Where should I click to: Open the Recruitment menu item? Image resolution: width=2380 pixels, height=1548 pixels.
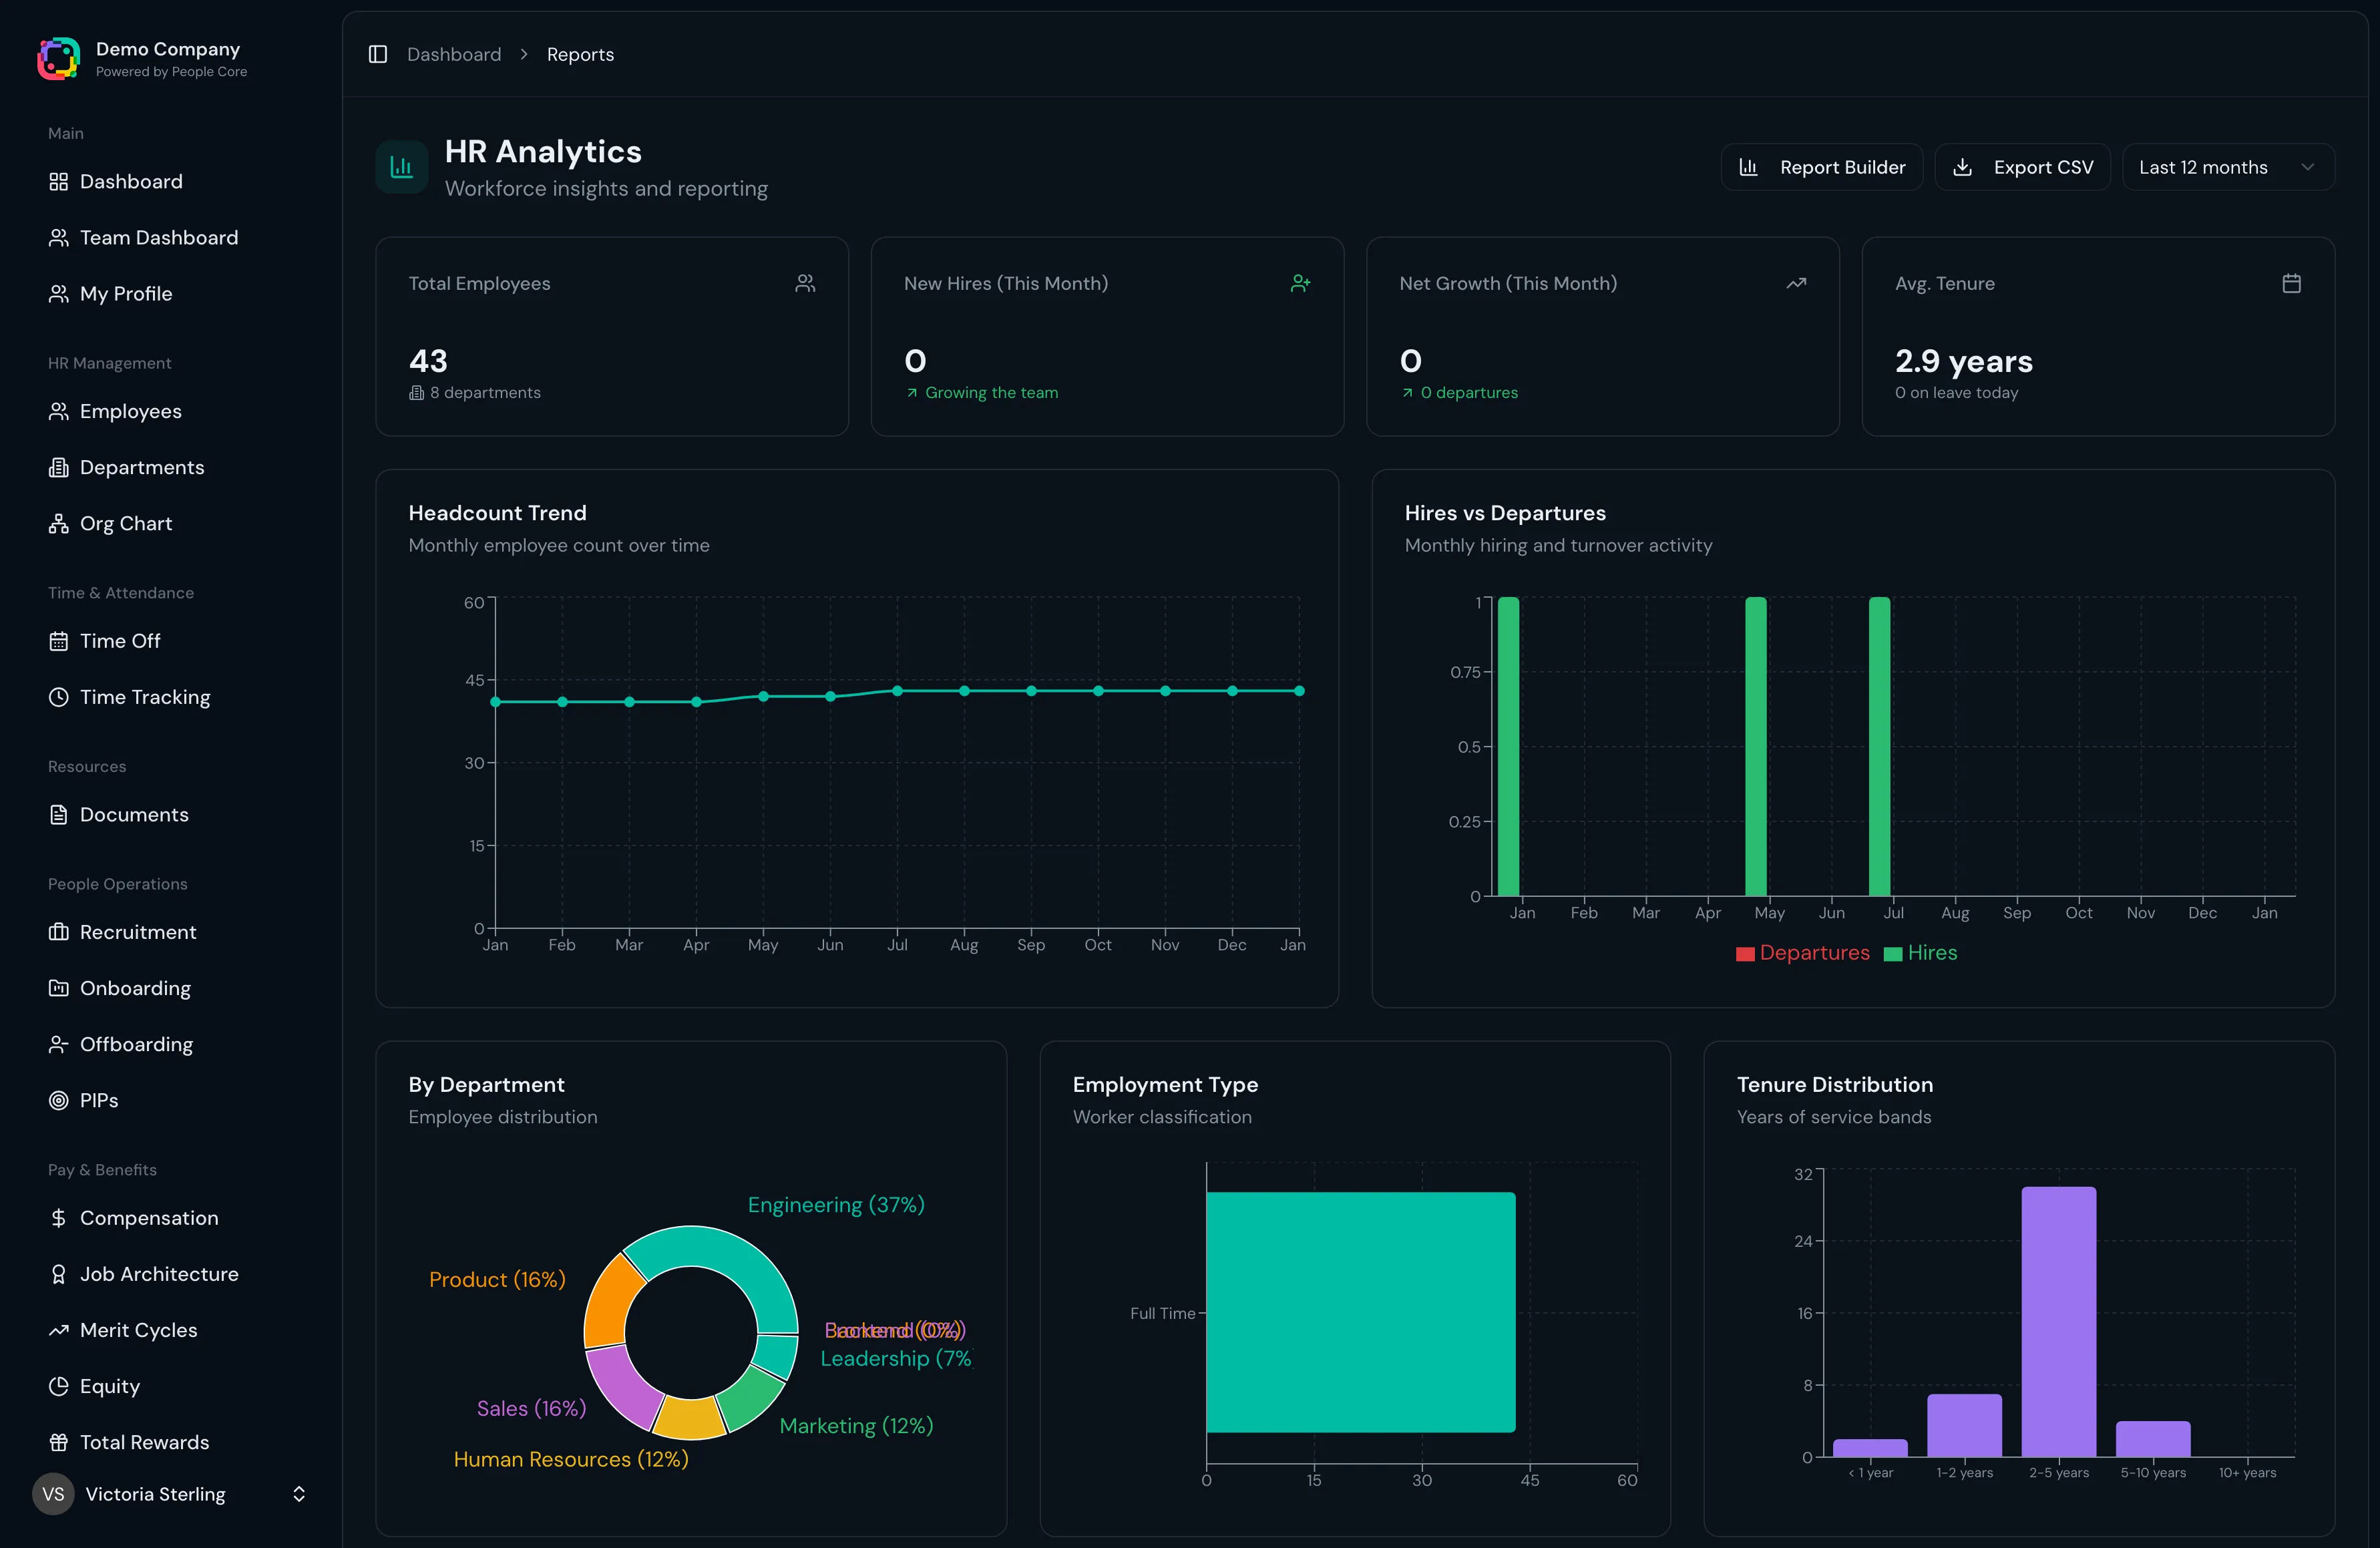(x=138, y=932)
